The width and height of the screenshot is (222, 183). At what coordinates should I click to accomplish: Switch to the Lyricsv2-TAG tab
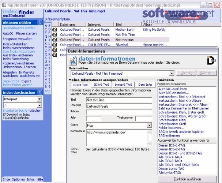(123, 85)
